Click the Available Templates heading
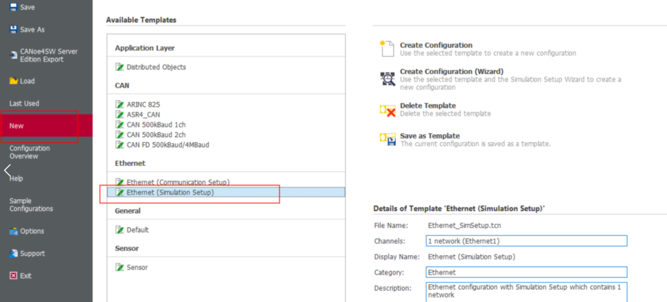This screenshot has height=302, width=667. [x=141, y=20]
